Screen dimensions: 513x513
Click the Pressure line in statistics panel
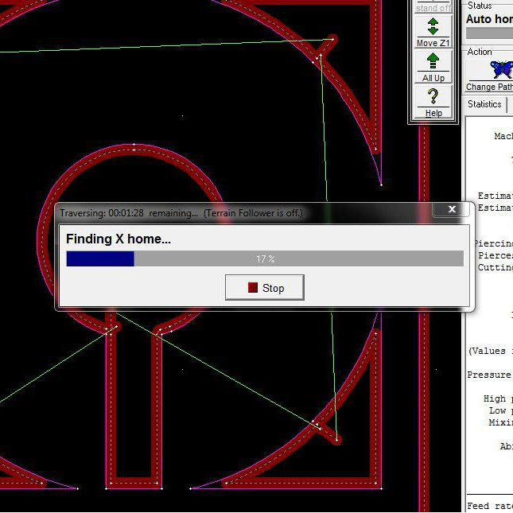coord(490,375)
